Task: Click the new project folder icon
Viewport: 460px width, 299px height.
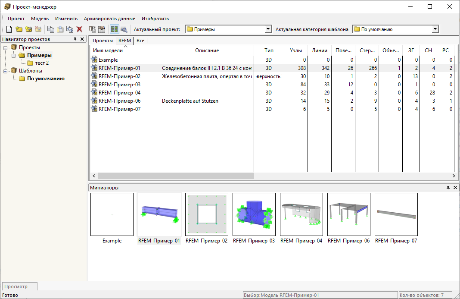Action: point(19,29)
